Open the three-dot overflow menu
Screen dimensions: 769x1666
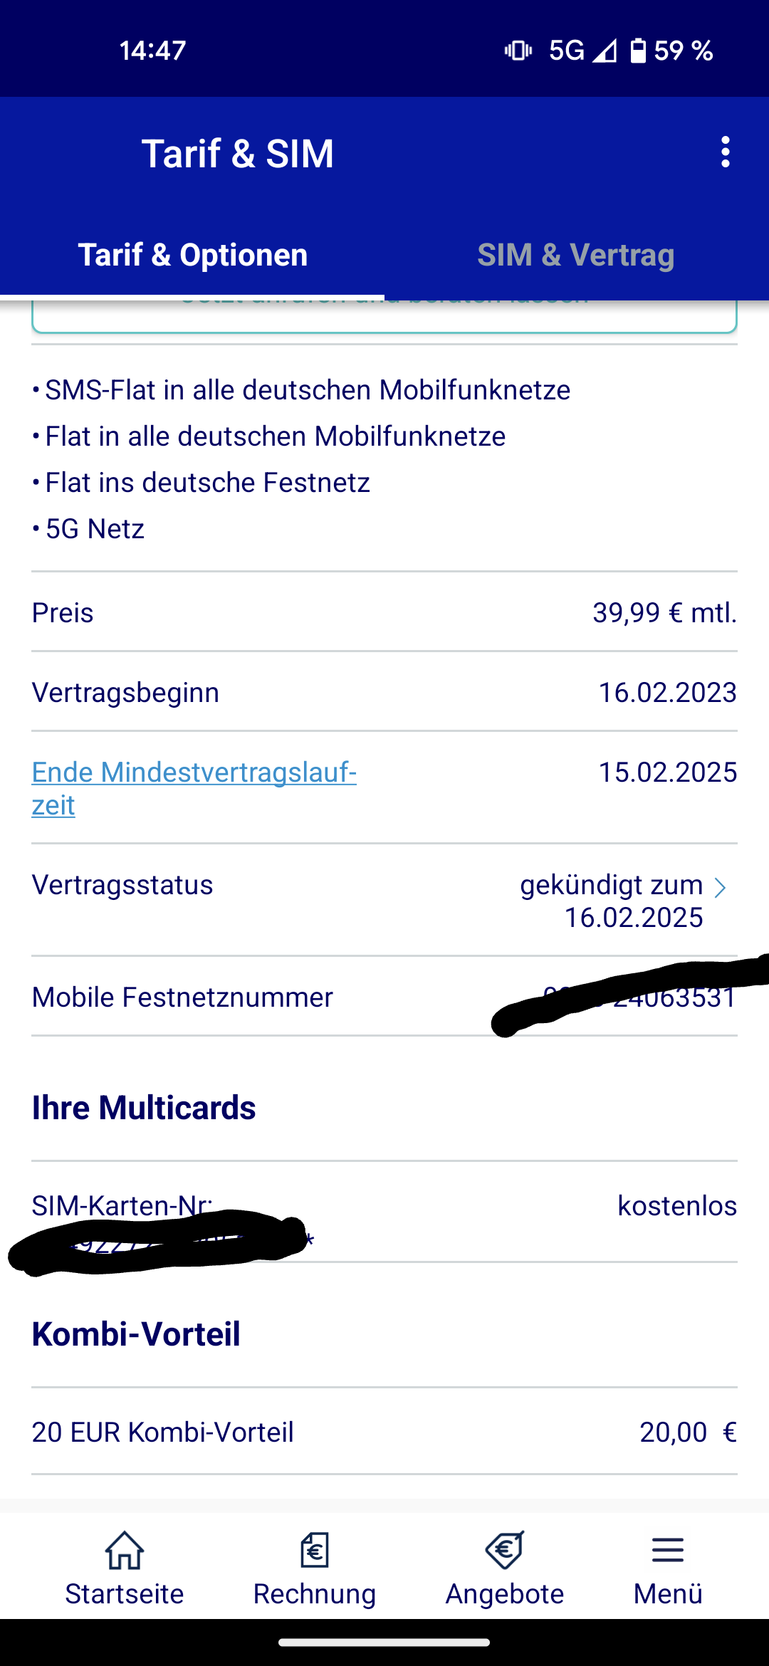[x=725, y=152]
